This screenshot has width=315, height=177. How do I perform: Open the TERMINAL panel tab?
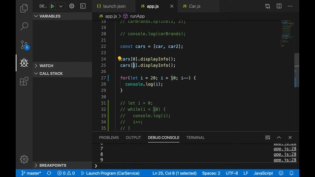195,138
